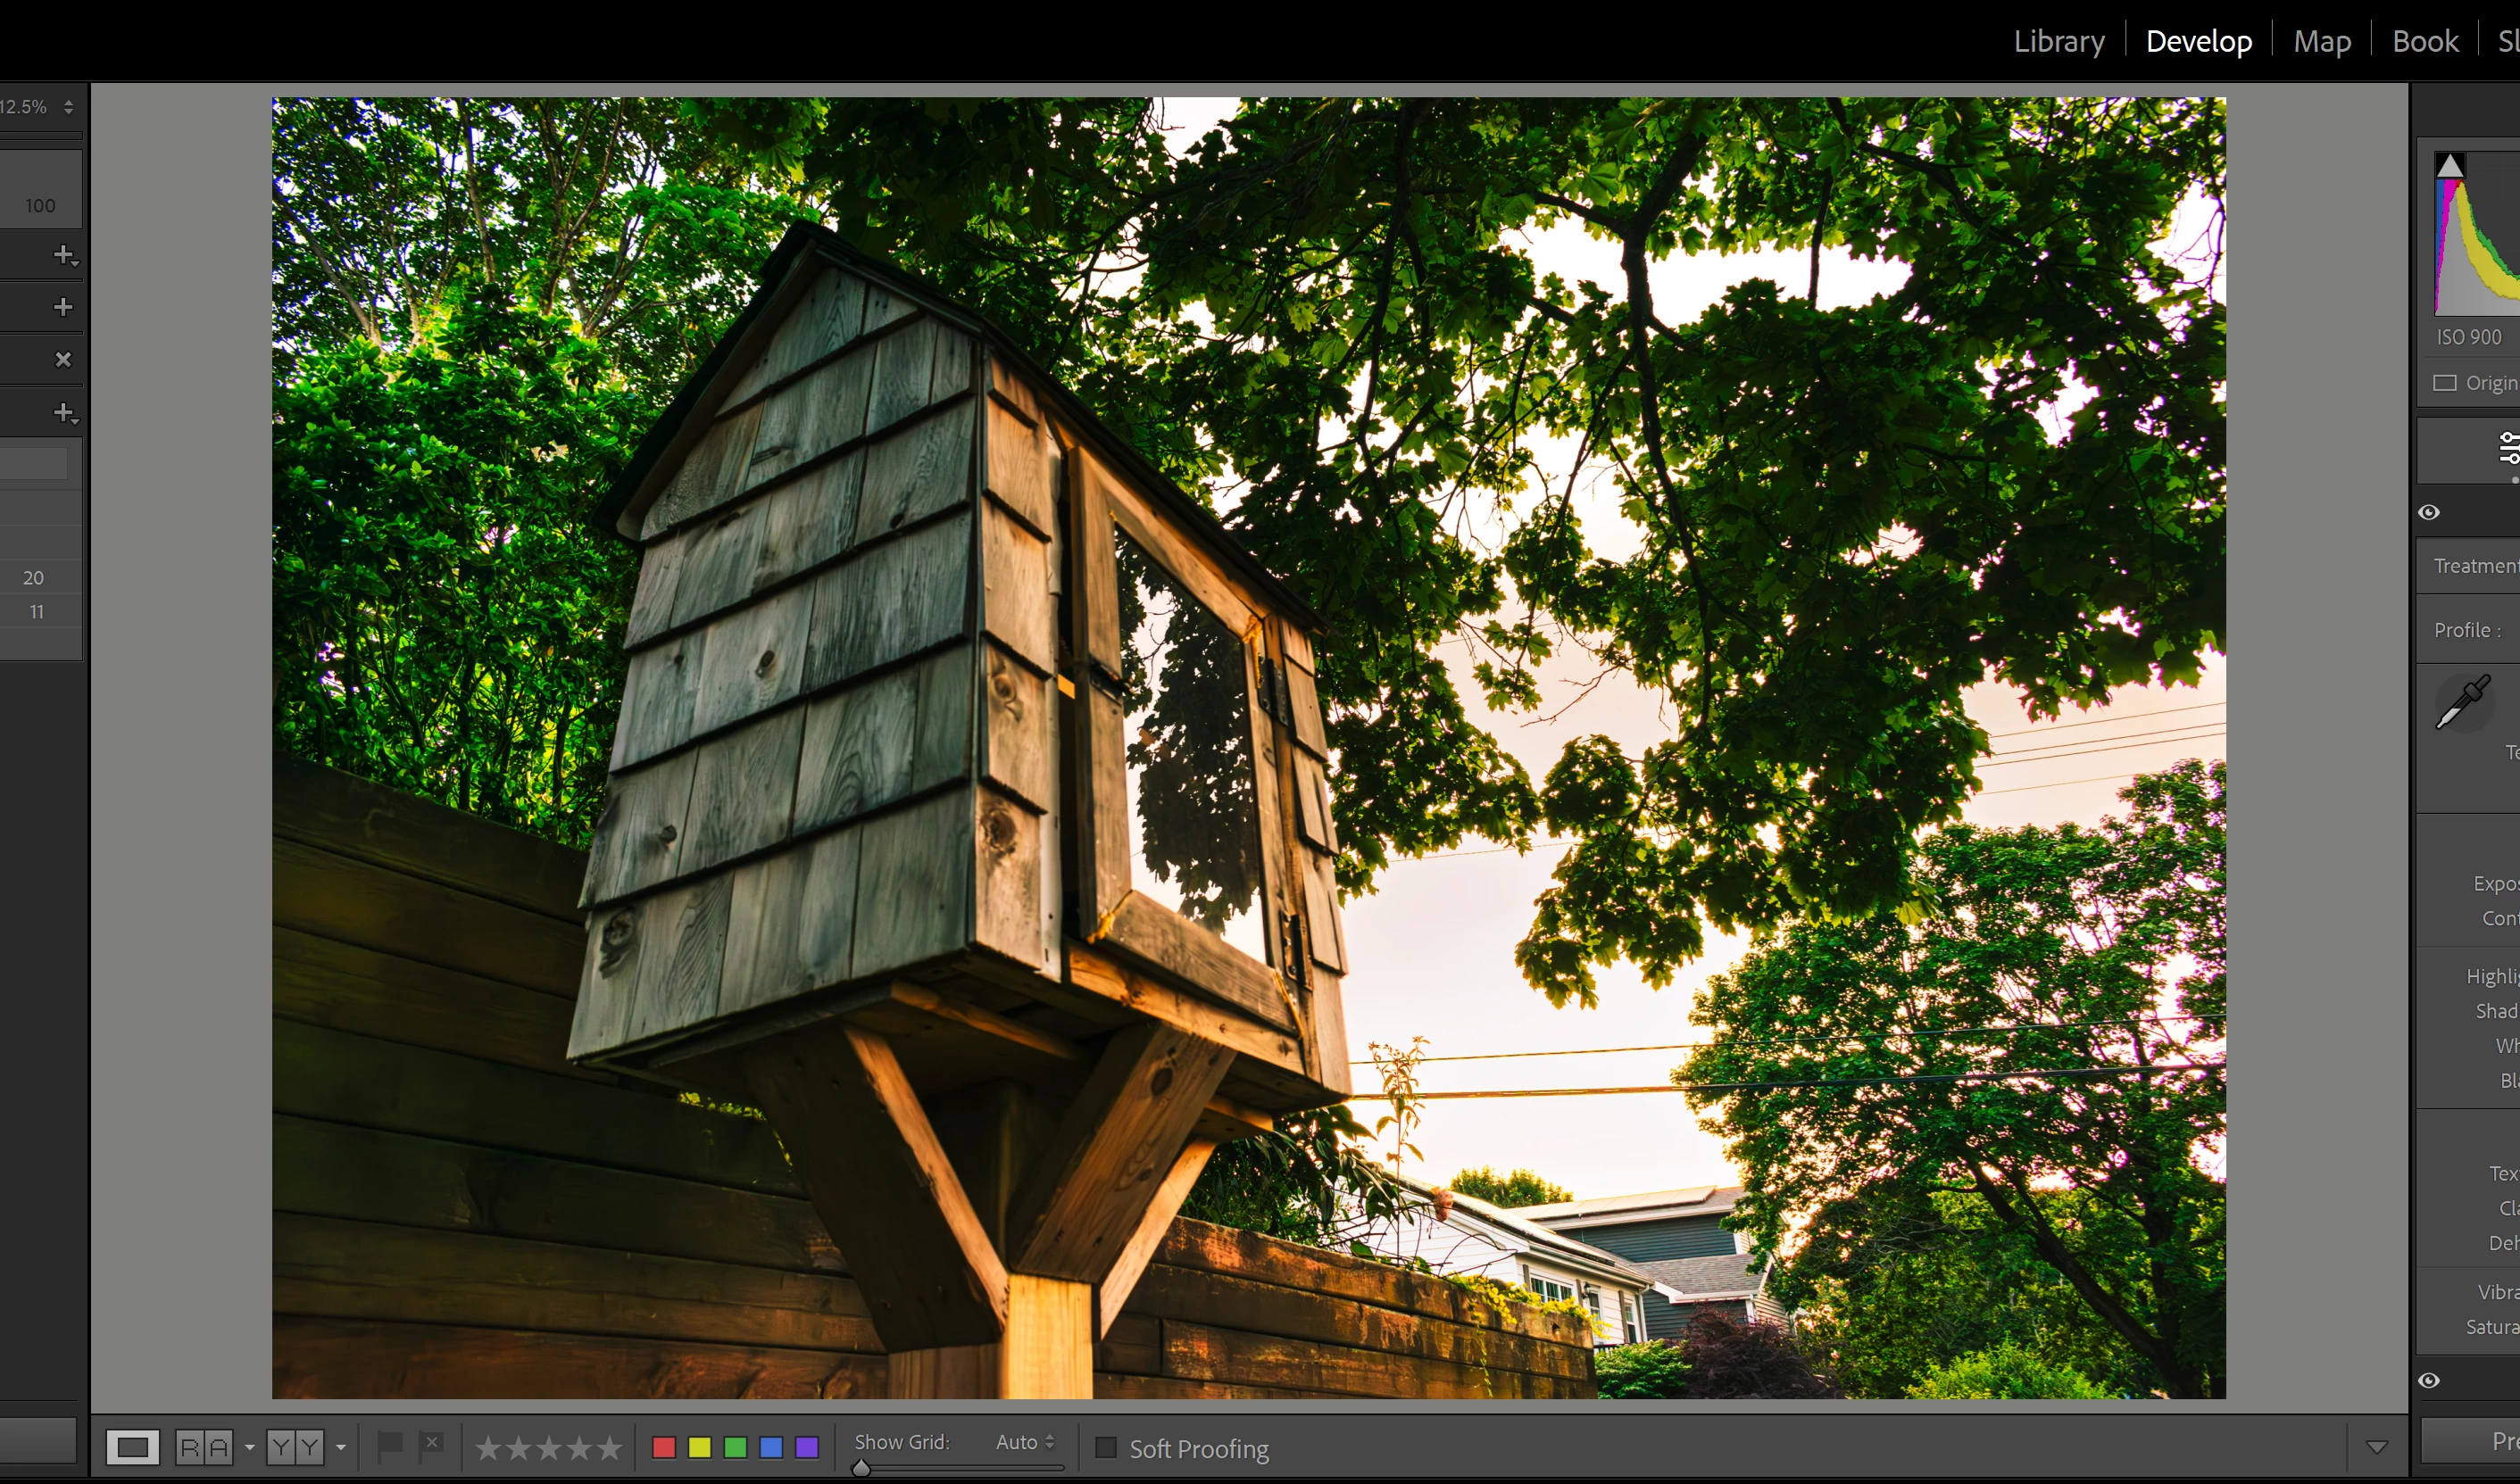The width and height of the screenshot is (2520, 1484).
Task: Open the Before/After view options dropdown arrow
Action: pos(341,1447)
